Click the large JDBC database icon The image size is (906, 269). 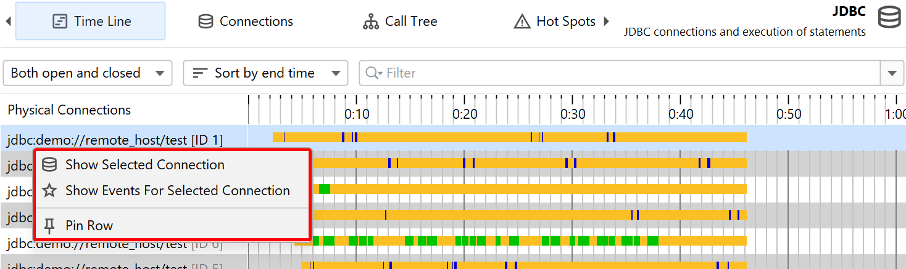point(889,17)
